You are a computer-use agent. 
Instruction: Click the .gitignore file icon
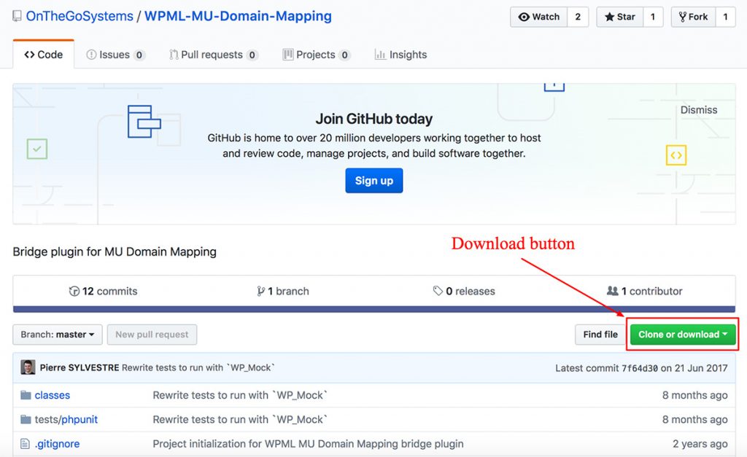coord(26,444)
